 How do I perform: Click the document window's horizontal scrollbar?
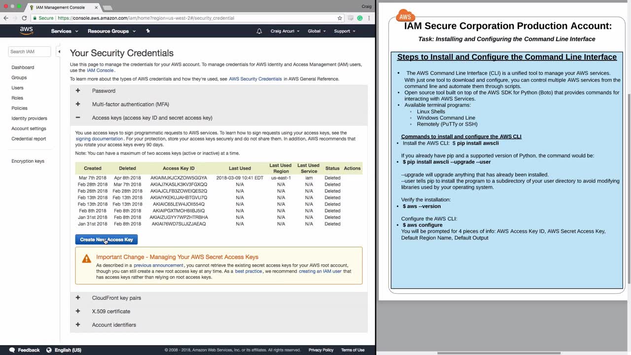tap(498, 353)
